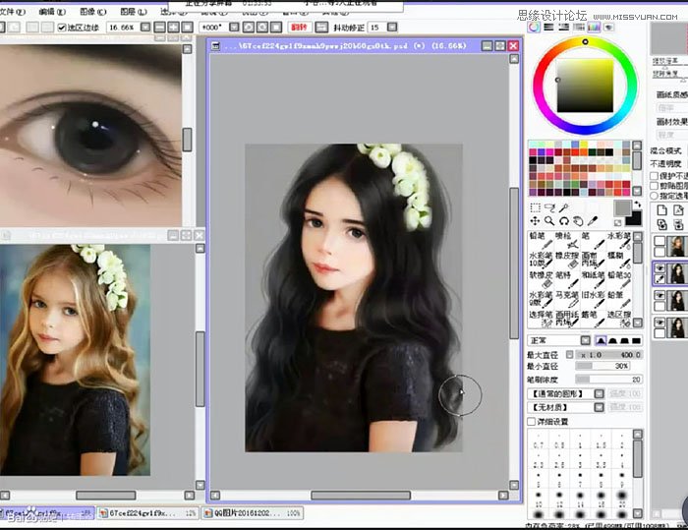
Task: Select the hand pan tool
Action: tap(578, 221)
